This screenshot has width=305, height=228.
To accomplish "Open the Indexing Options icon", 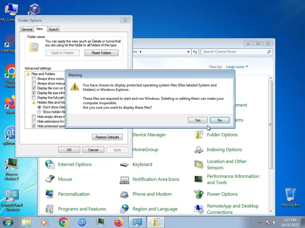I will tap(199, 150).
